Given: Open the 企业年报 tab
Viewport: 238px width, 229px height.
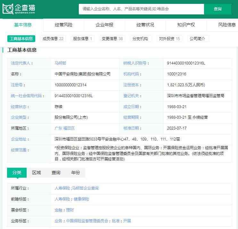Looking at the screenshot, I should point(104,25).
